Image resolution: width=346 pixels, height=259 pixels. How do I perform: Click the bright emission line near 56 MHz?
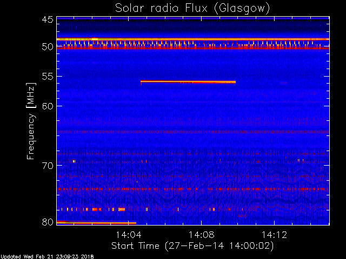(x=188, y=82)
